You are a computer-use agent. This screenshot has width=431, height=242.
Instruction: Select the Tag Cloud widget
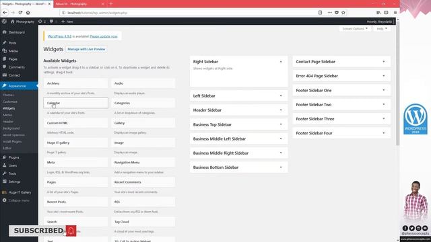(143, 222)
